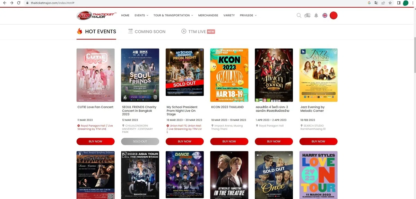Switch language via UK flag icon
Viewport: 416px width, 199px height.
coord(325,15)
